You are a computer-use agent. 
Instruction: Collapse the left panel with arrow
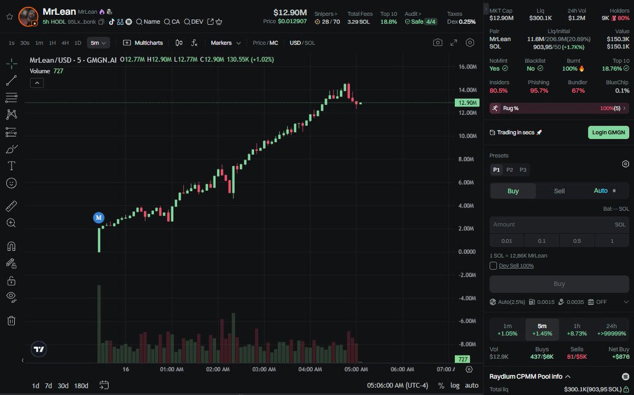point(23,360)
